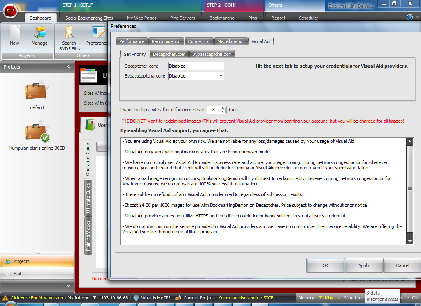Click the help question mark icon
421x306 pixels.
pos(410,17)
